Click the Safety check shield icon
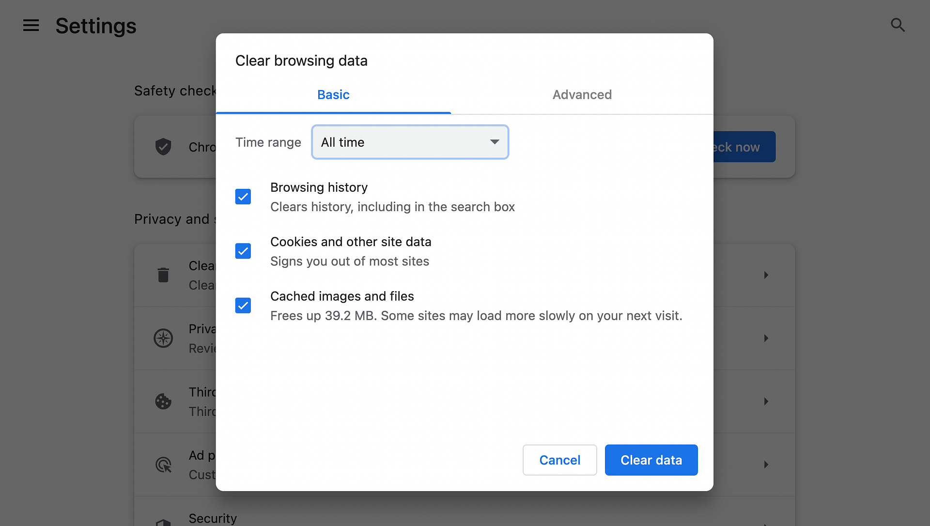Viewport: 930px width, 526px height. (163, 146)
